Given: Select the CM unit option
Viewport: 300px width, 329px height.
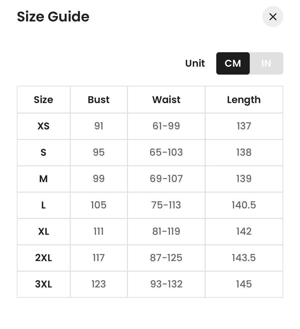Looking at the screenshot, I should click(x=233, y=63).
